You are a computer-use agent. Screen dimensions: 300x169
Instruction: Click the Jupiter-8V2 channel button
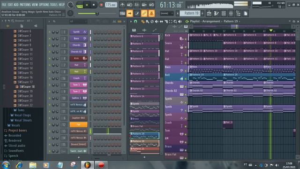click(78, 118)
